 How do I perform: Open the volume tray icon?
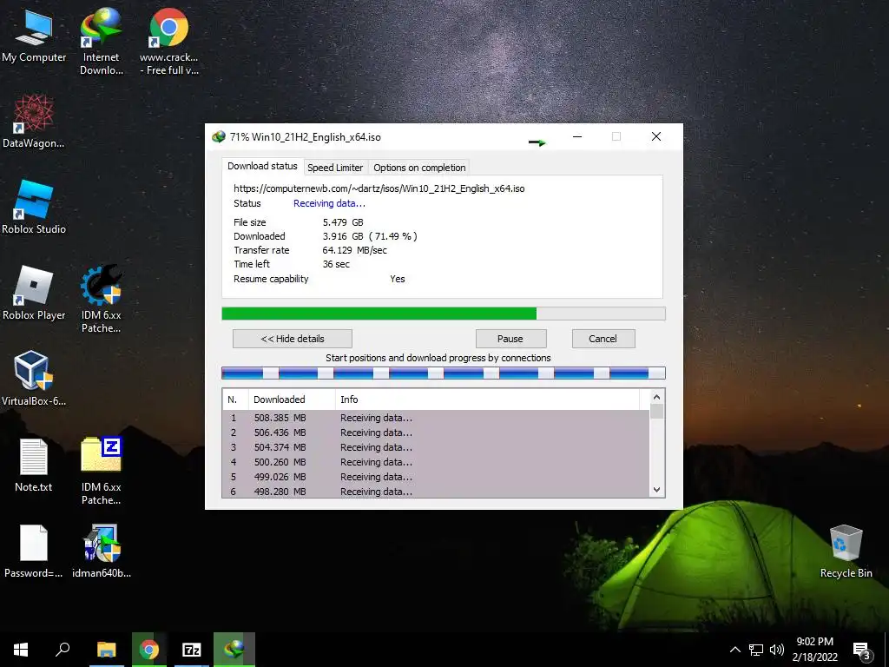pos(777,650)
